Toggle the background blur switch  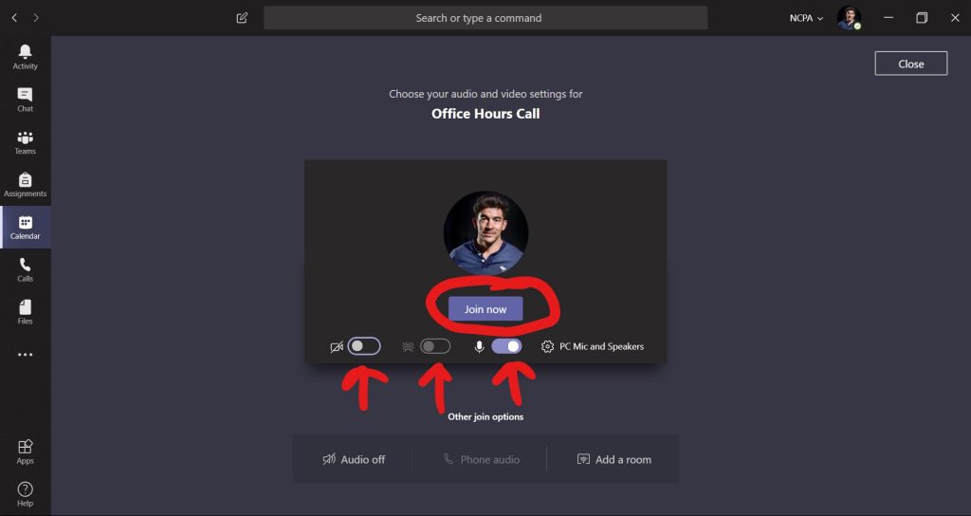(x=435, y=346)
